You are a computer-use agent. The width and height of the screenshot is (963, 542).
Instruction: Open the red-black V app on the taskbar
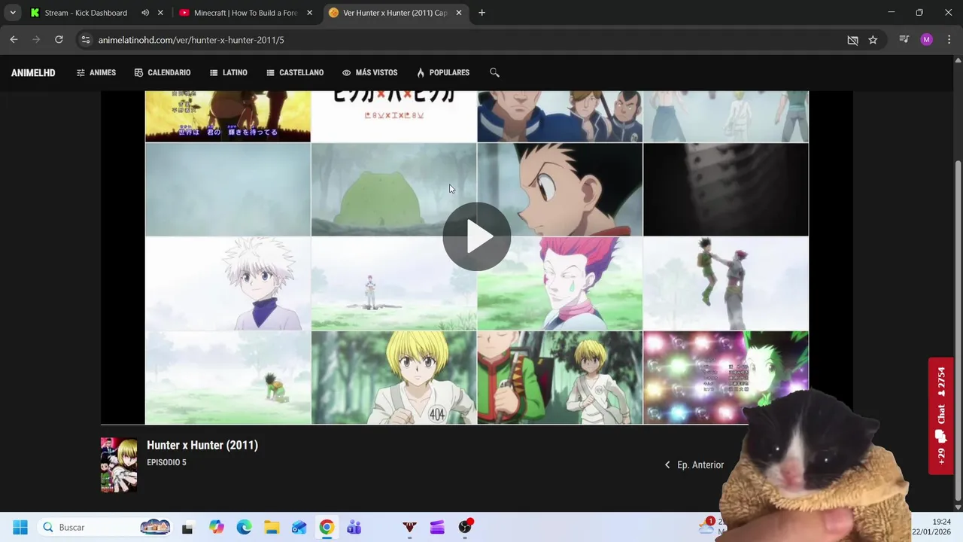click(409, 527)
